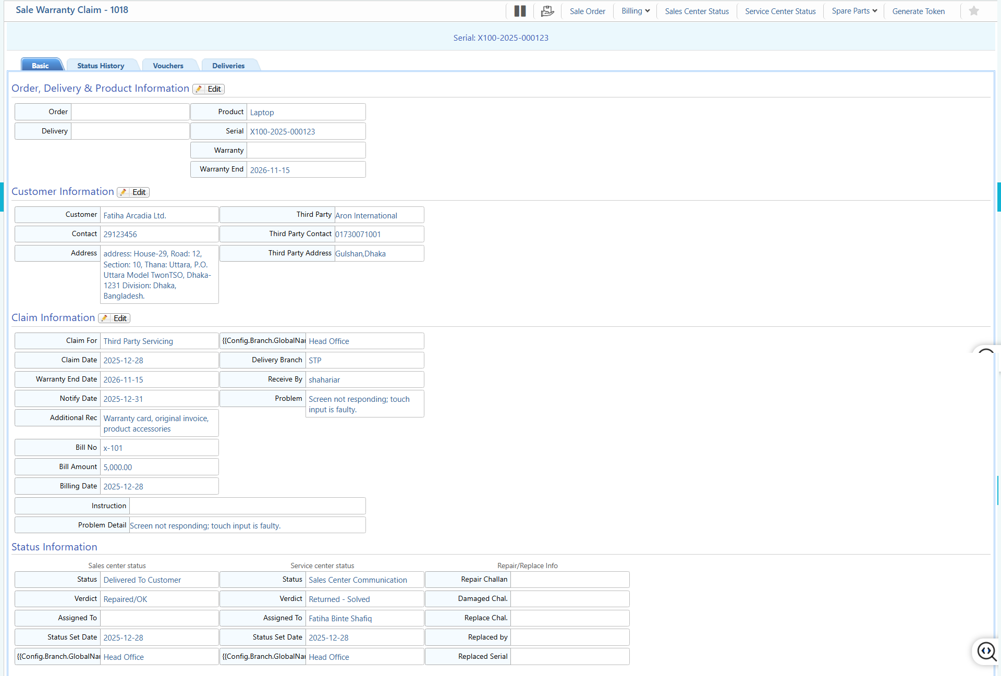The height and width of the screenshot is (676, 1001).
Task: Click the Sale Order button
Action: (x=587, y=11)
